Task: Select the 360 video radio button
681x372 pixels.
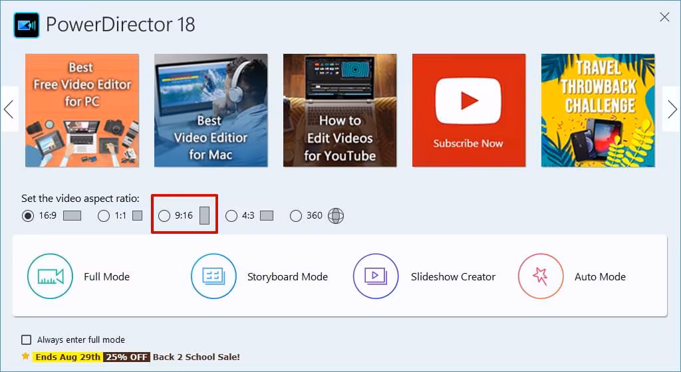Action: pos(296,215)
